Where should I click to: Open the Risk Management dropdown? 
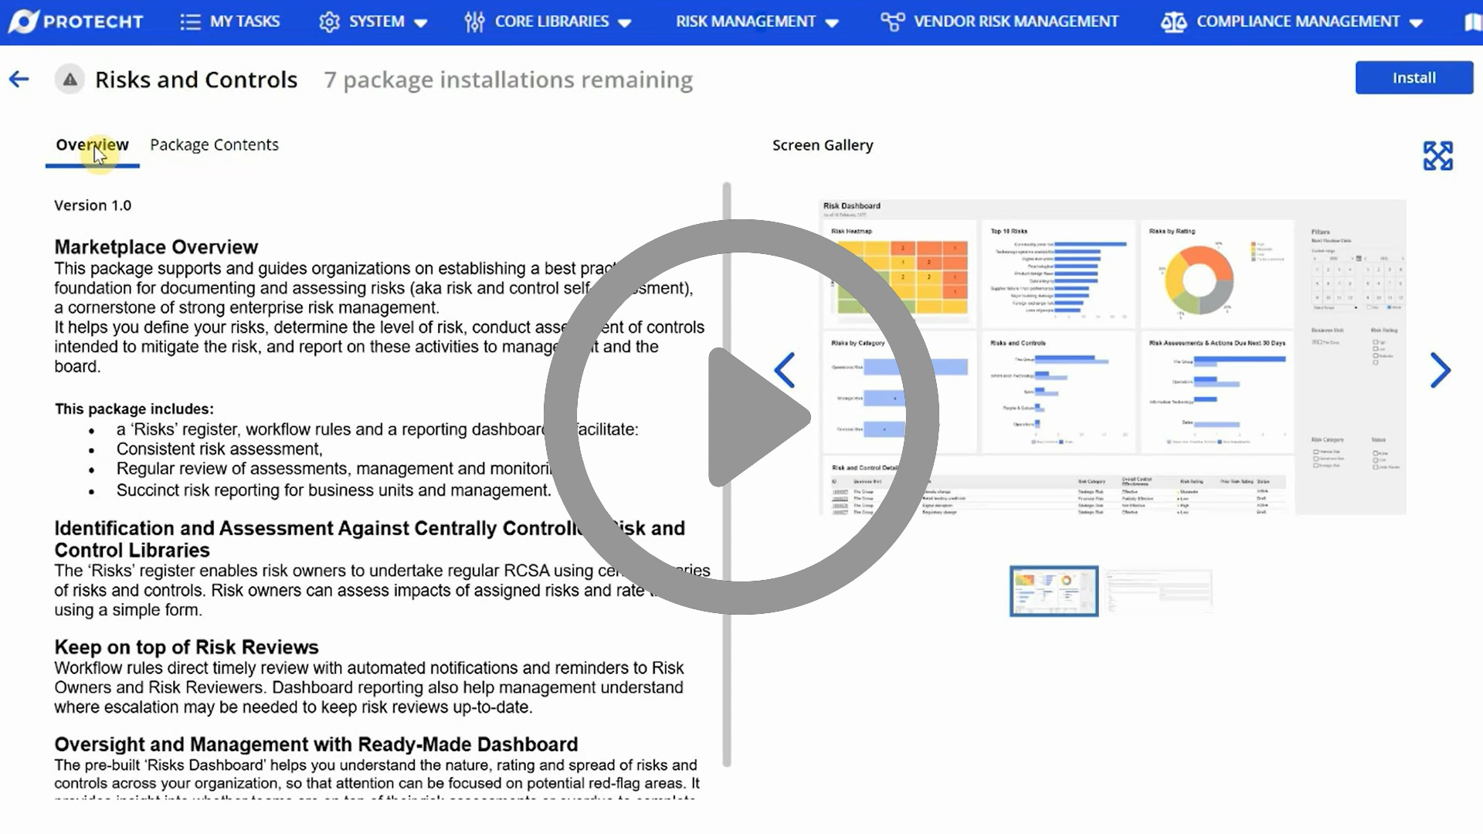832,22
